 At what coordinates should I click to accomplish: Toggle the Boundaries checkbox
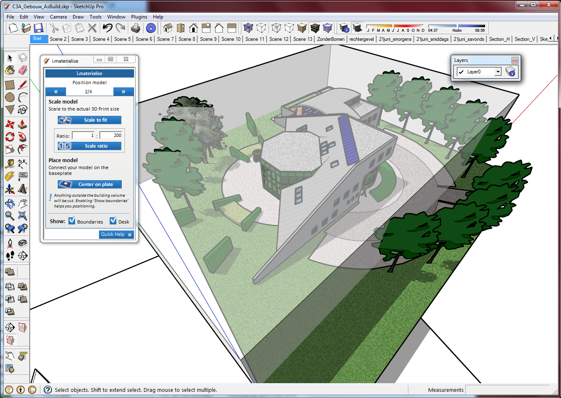[x=72, y=221]
